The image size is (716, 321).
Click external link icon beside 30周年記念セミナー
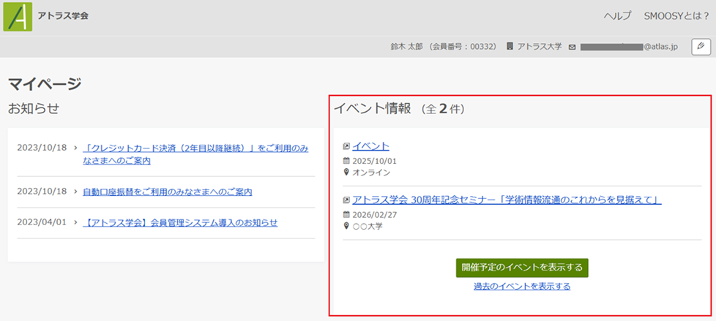(346, 200)
